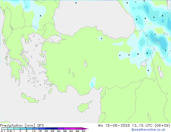Image resolution: width=171 pixels, height=132 pixels.
Task: Click the '10' legend label
Action: tap(34, 131)
